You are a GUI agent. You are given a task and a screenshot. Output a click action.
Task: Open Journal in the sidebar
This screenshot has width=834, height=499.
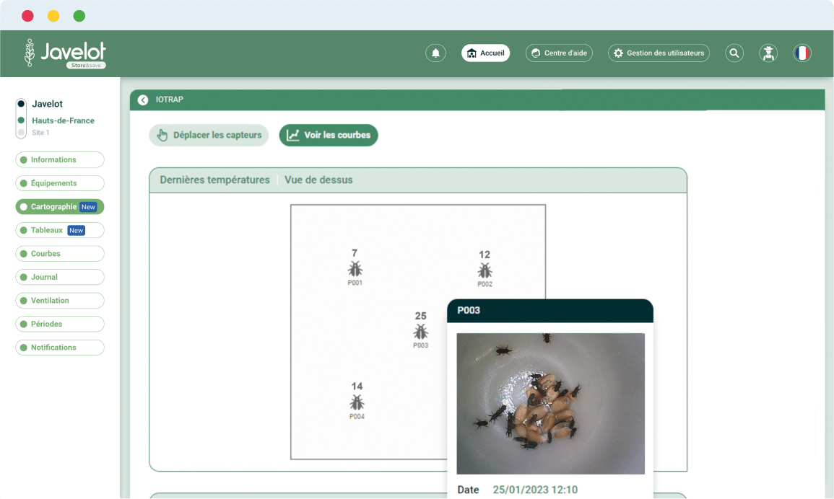pyautogui.click(x=60, y=277)
